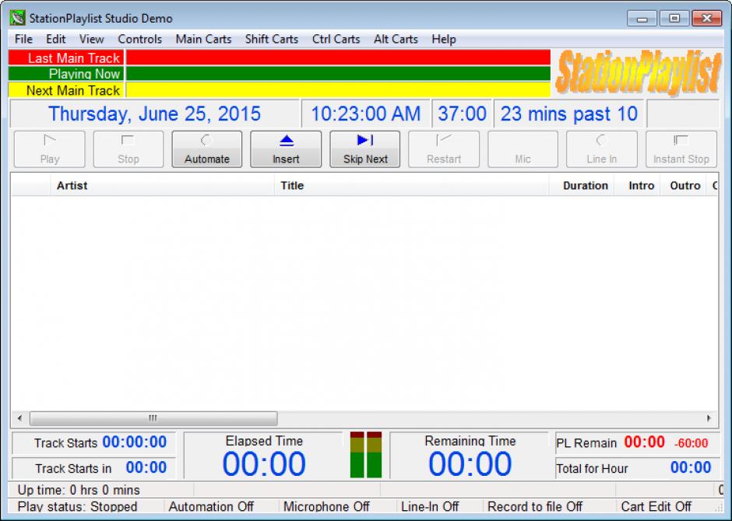Click the Outro column header
Screen dimensions: 732x521
pyautogui.click(x=683, y=186)
